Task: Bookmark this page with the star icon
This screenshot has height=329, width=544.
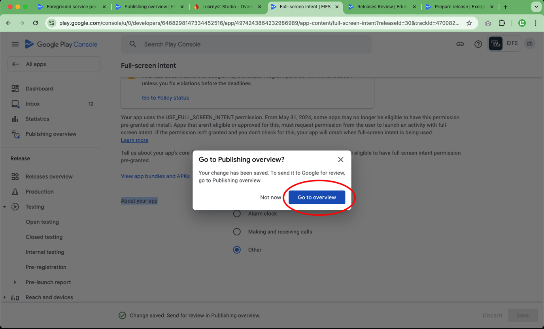Action: tap(469, 23)
